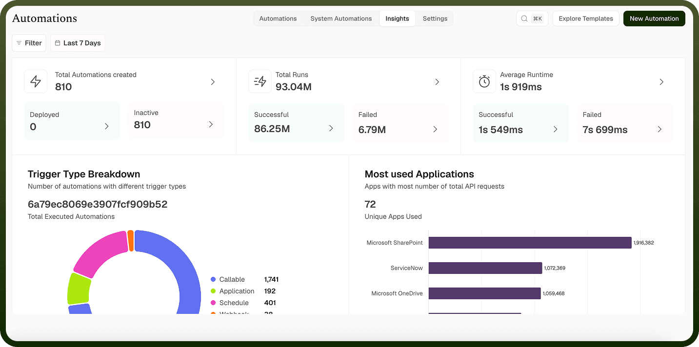The image size is (699, 347).
Task: Click the Automations page title
Action: tap(44, 19)
